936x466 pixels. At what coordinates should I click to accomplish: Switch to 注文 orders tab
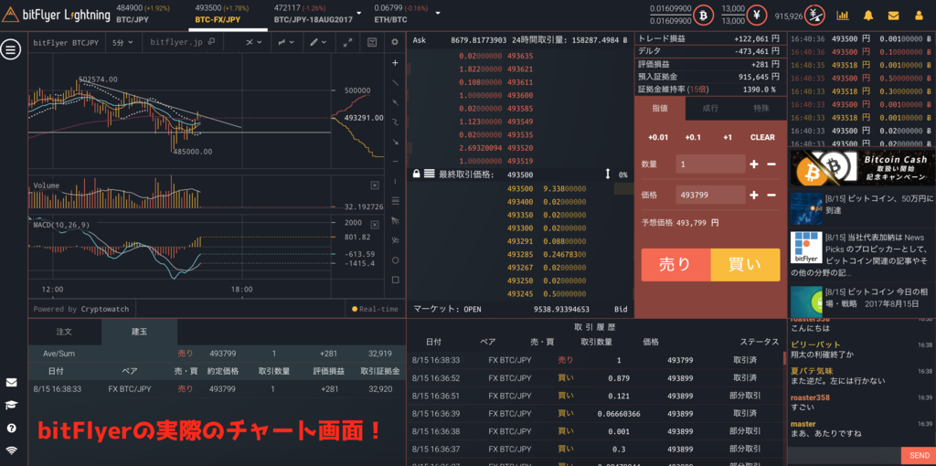pyautogui.click(x=64, y=331)
